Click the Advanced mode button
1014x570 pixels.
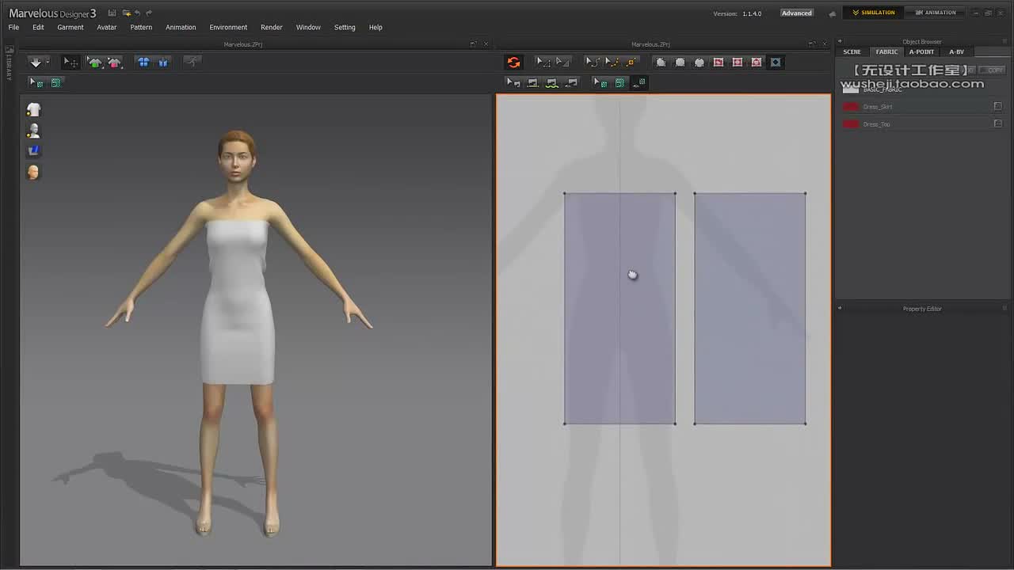coord(796,13)
